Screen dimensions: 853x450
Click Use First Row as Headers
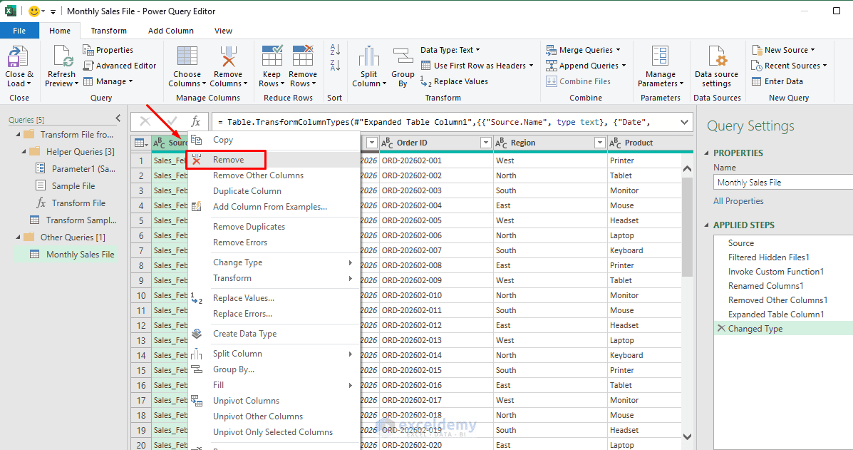coord(477,66)
